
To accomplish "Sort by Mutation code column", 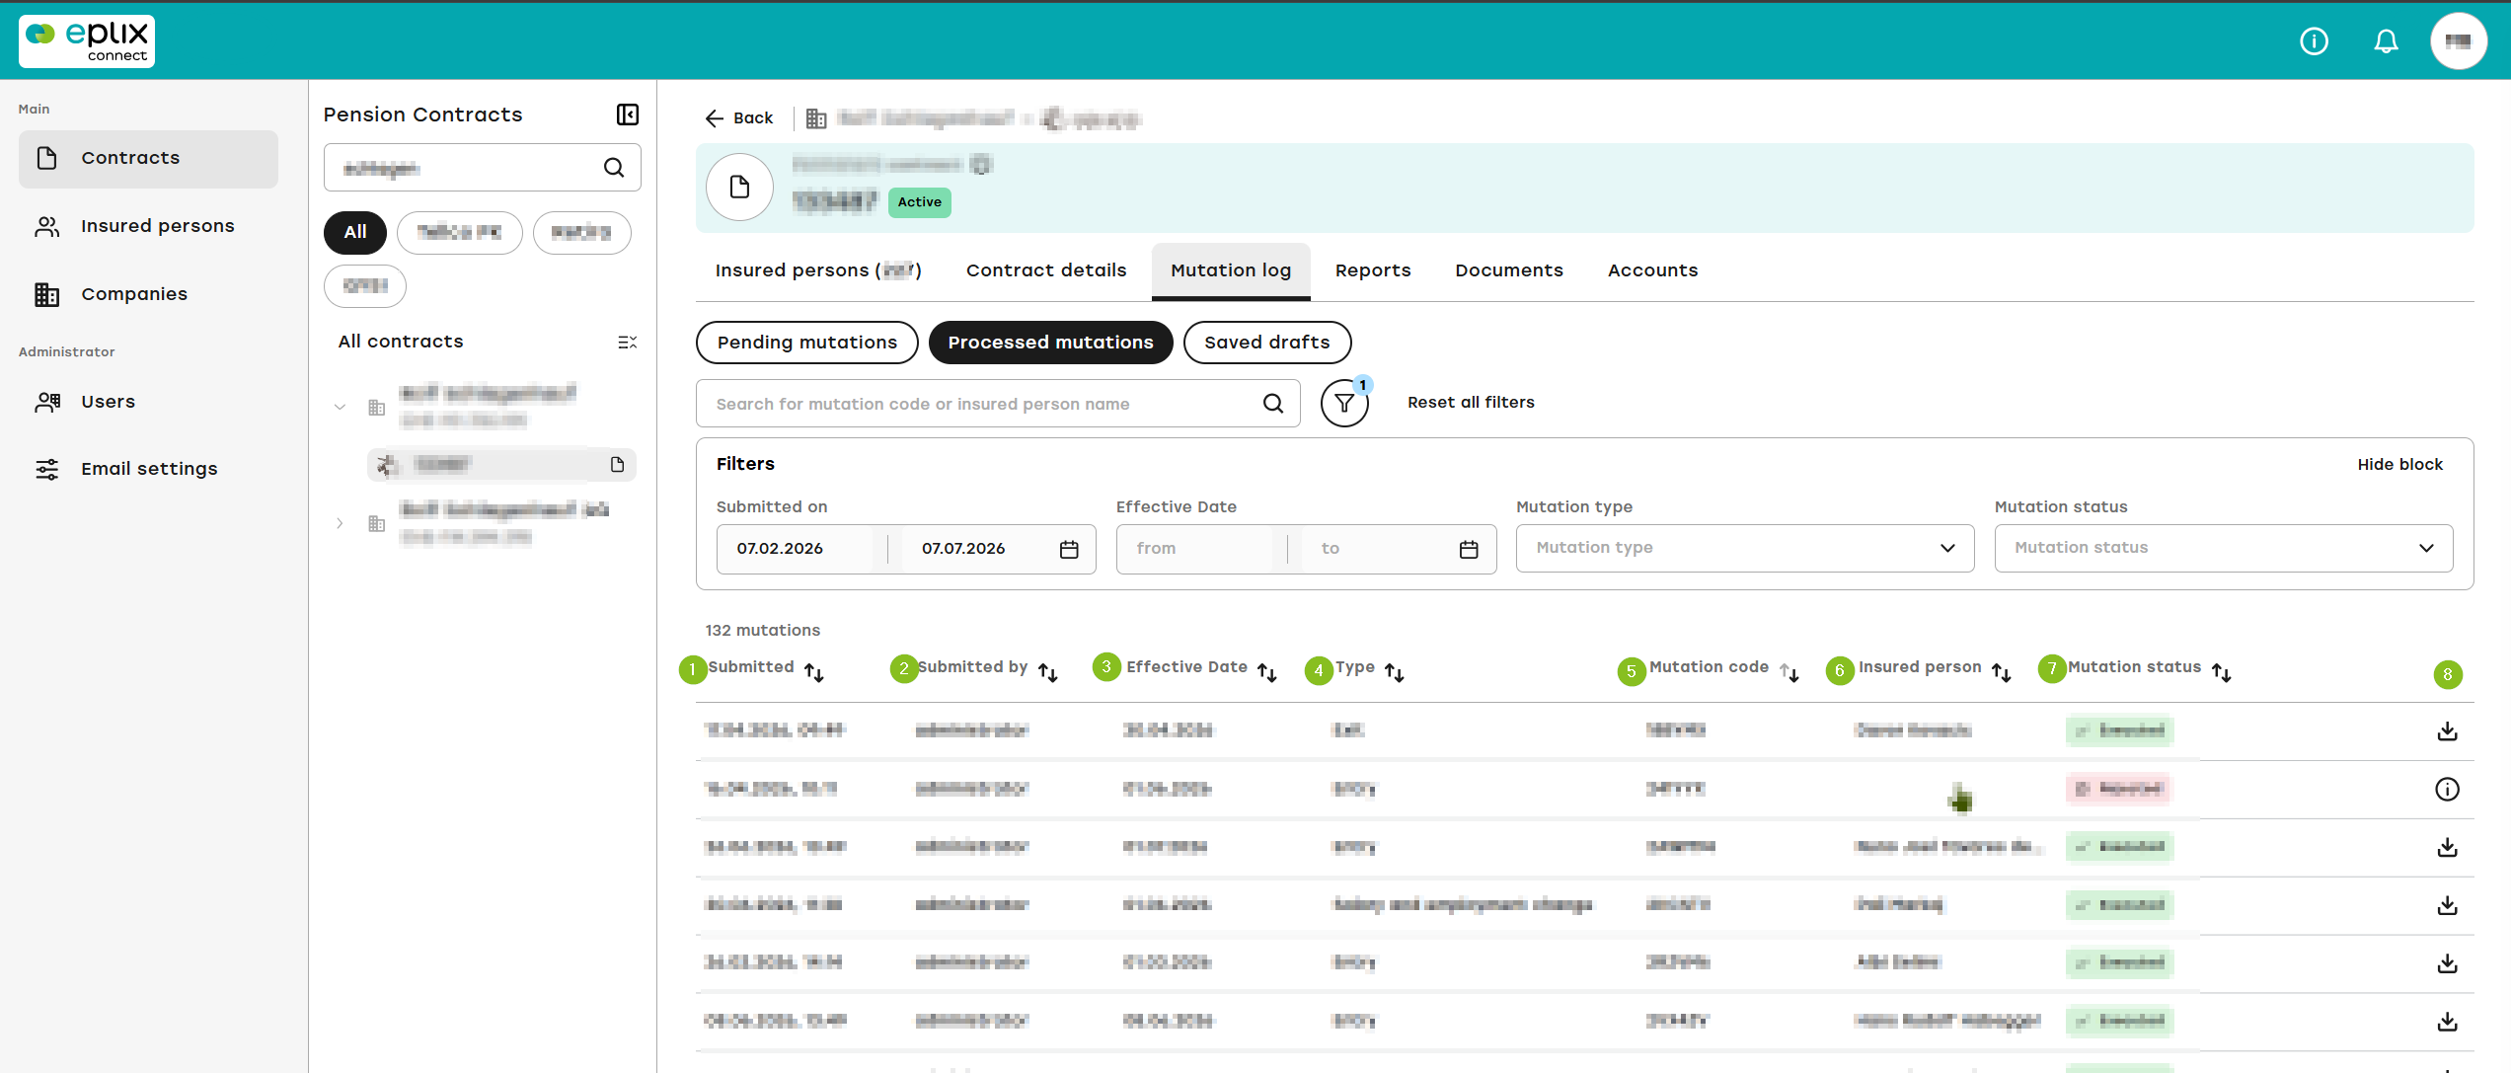I will pyautogui.click(x=1789, y=672).
